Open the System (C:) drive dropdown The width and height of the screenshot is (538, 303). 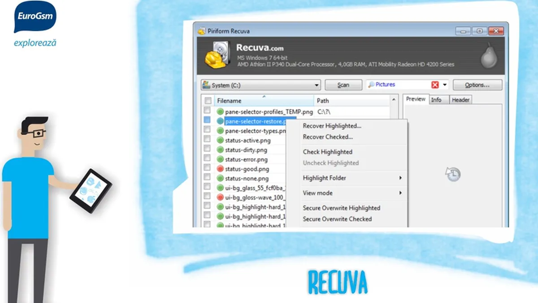tap(317, 85)
